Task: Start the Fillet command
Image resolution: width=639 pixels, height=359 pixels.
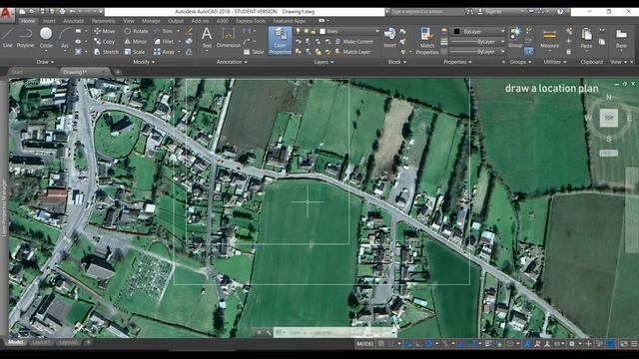Action: click(164, 42)
